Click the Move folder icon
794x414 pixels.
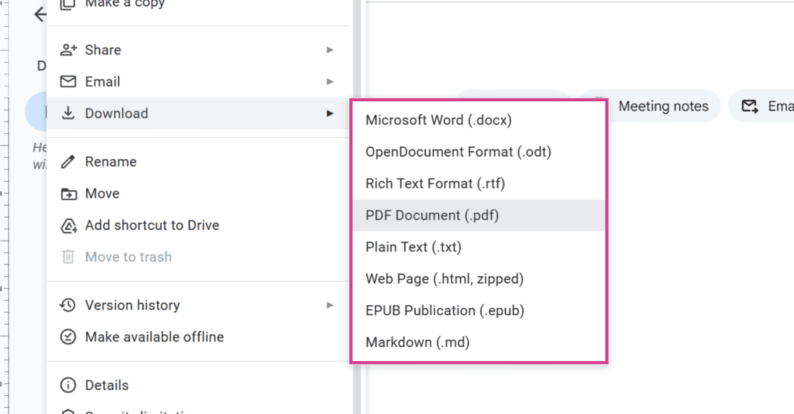(68, 193)
